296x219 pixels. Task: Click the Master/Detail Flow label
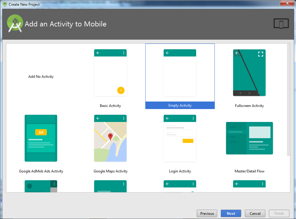[249, 171]
